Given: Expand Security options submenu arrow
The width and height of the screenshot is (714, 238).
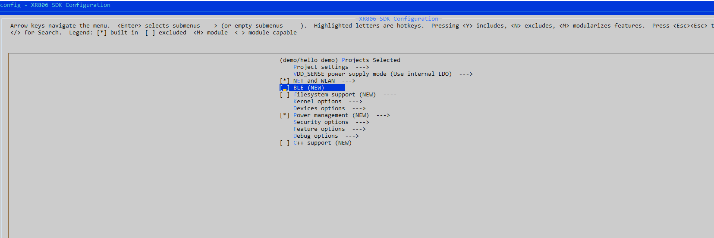Looking at the screenshot, I should pos(362,122).
